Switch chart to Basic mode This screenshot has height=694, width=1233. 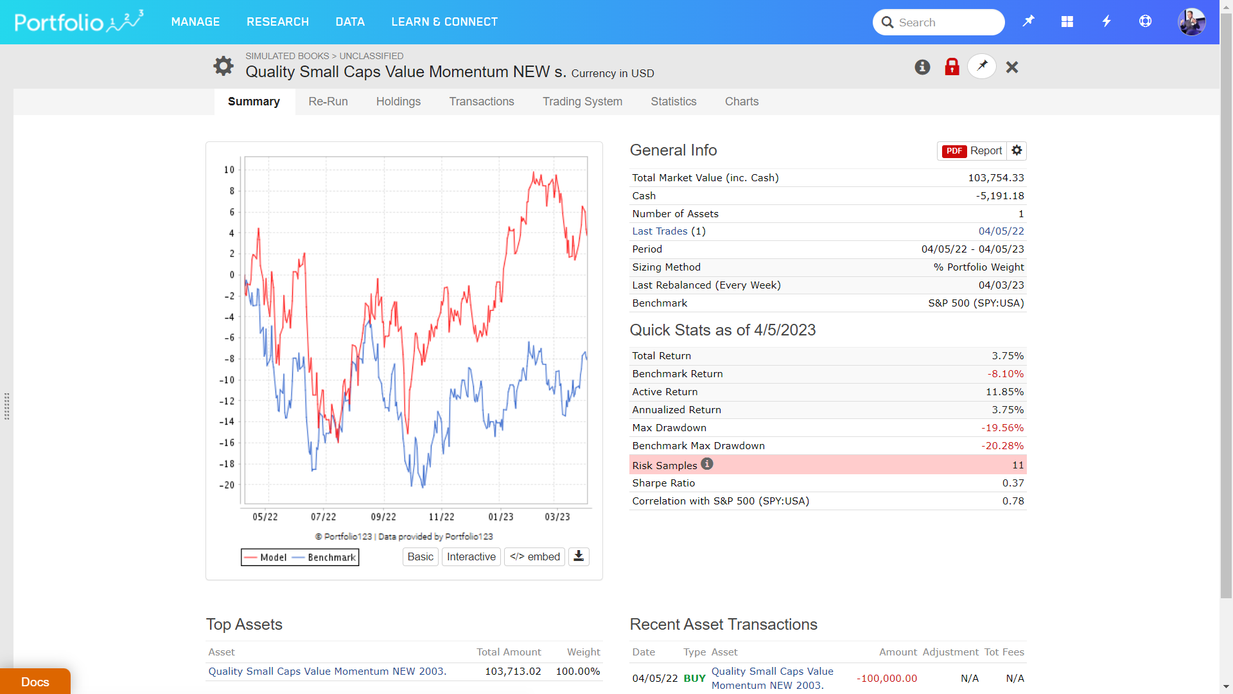pos(420,556)
